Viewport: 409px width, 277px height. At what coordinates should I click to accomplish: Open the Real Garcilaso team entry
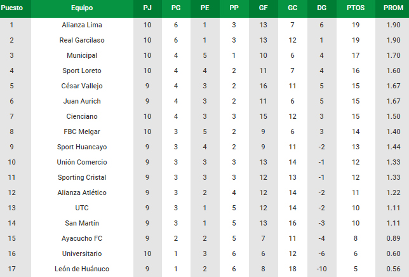(82, 40)
